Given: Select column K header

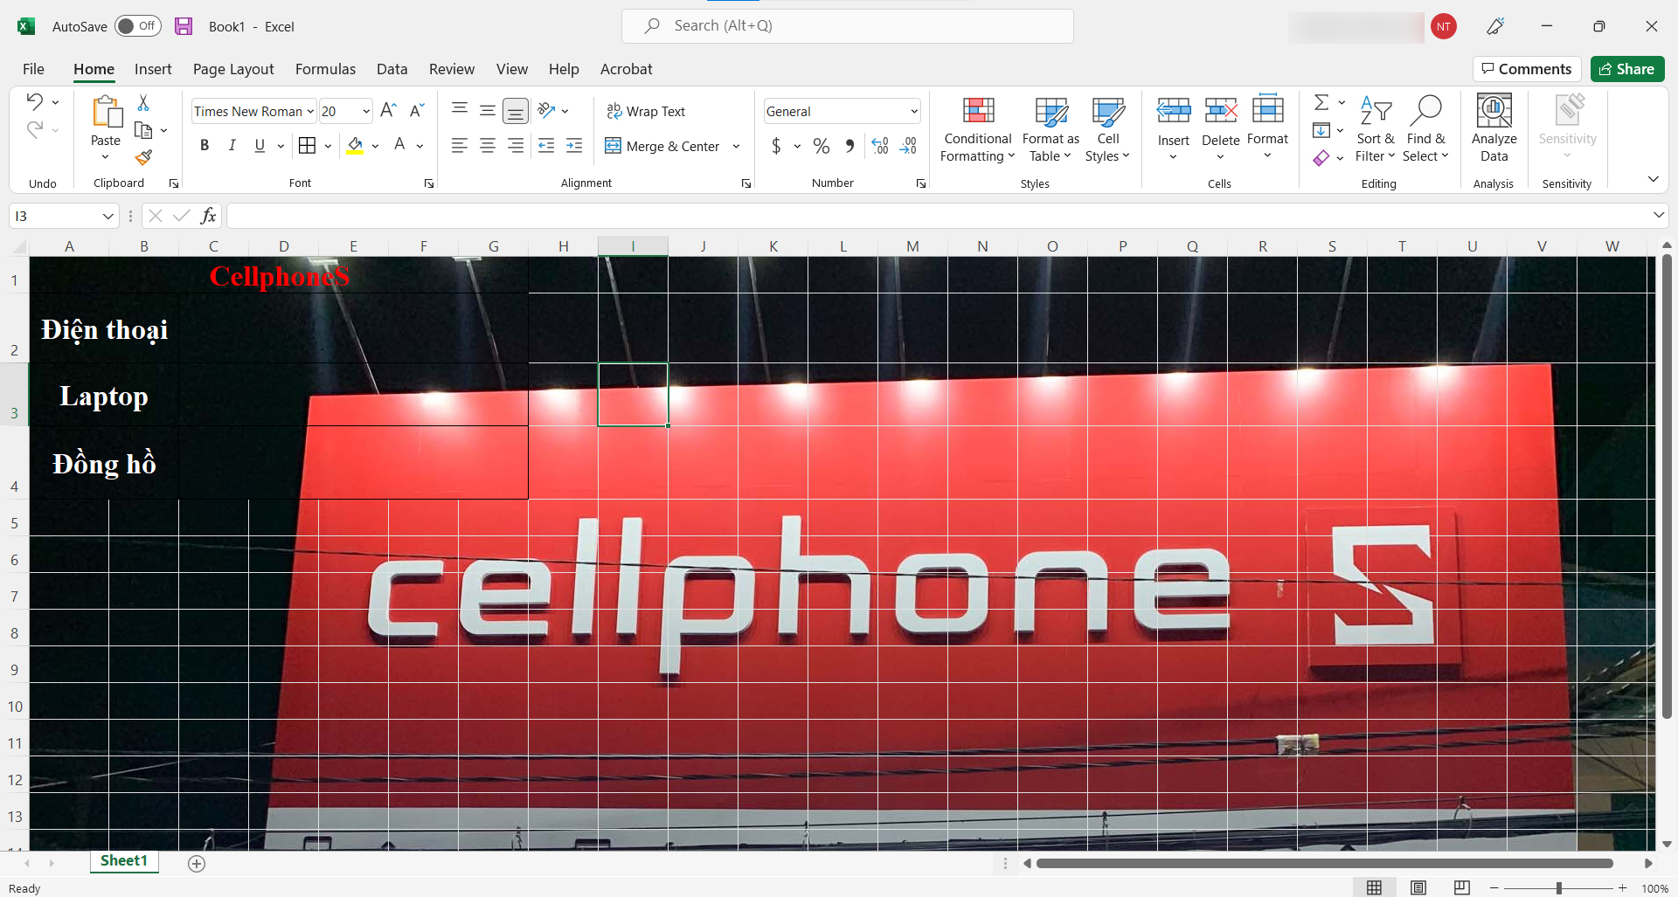Looking at the screenshot, I should click(x=773, y=246).
